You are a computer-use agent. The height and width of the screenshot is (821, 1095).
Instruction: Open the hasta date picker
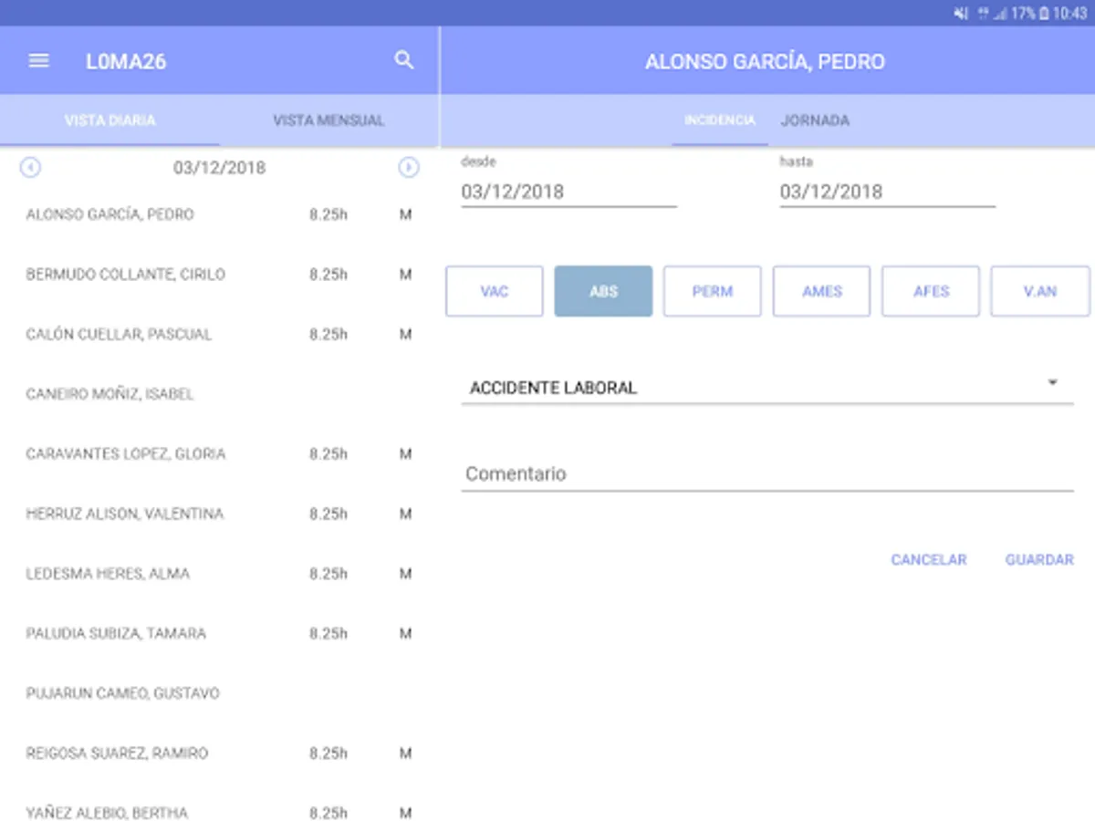pyautogui.click(x=887, y=192)
